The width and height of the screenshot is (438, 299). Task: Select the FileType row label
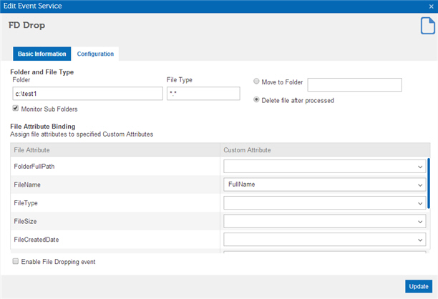coord(26,203)
